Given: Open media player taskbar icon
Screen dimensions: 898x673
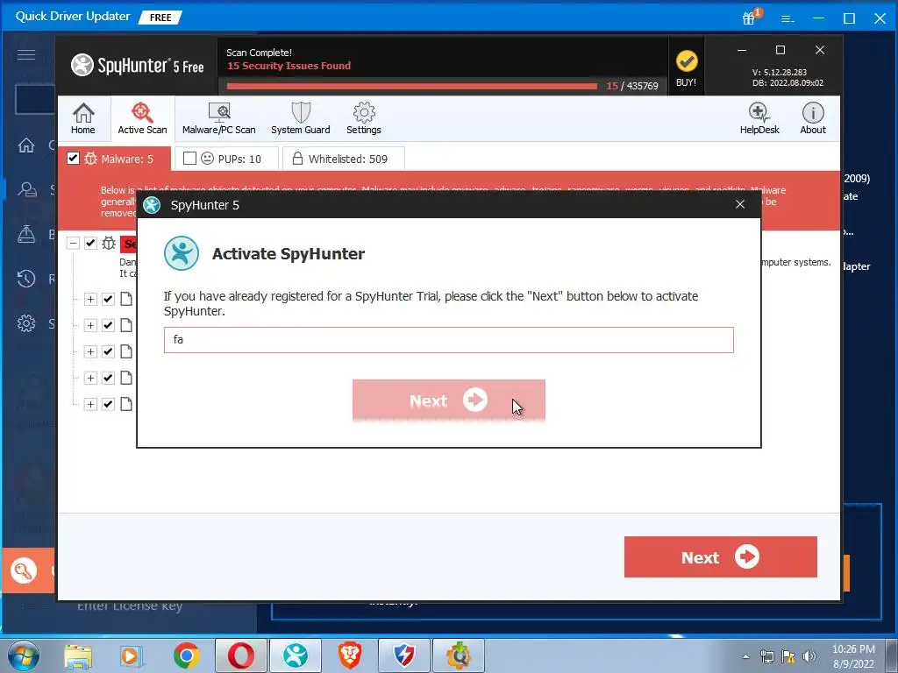Looking at the screenshot, I should (x=132, y=655).
